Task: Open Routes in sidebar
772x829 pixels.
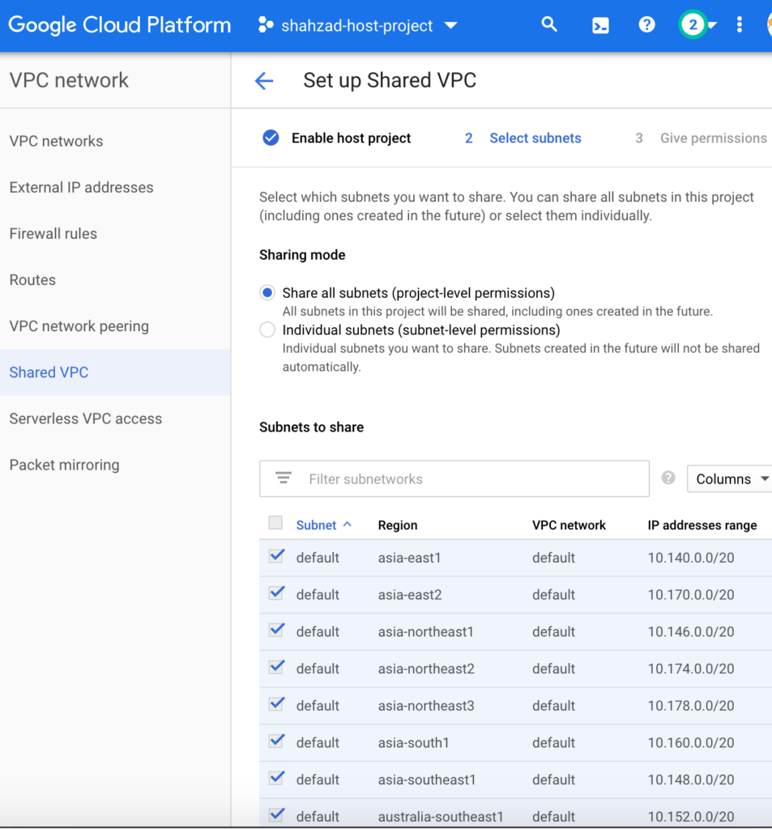Action: point(32,279)
